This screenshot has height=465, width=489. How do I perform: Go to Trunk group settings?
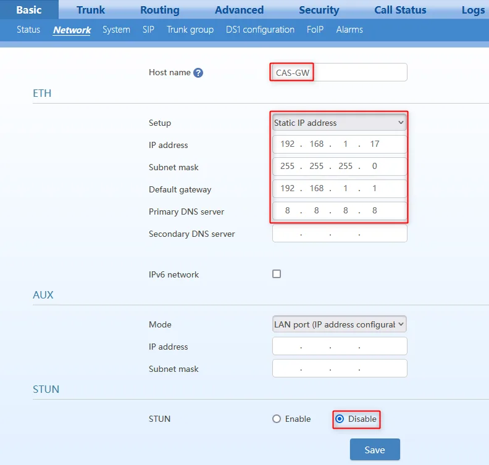click(x=190, y=30)
